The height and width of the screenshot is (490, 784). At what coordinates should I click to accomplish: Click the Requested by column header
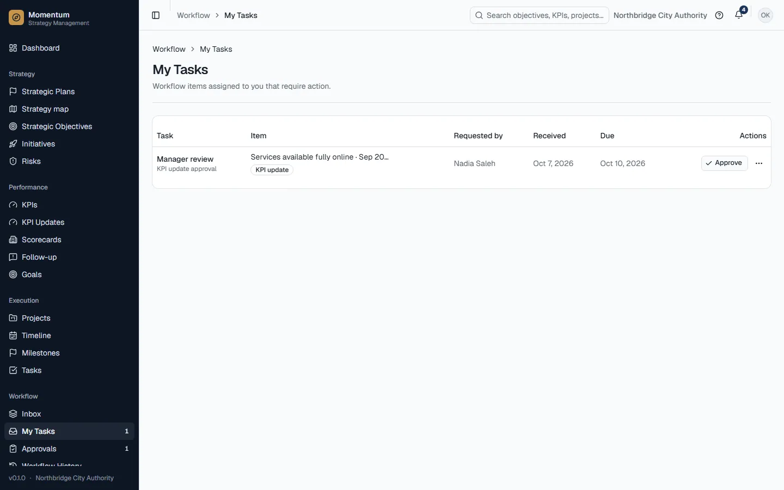click(x=478, y=136)
